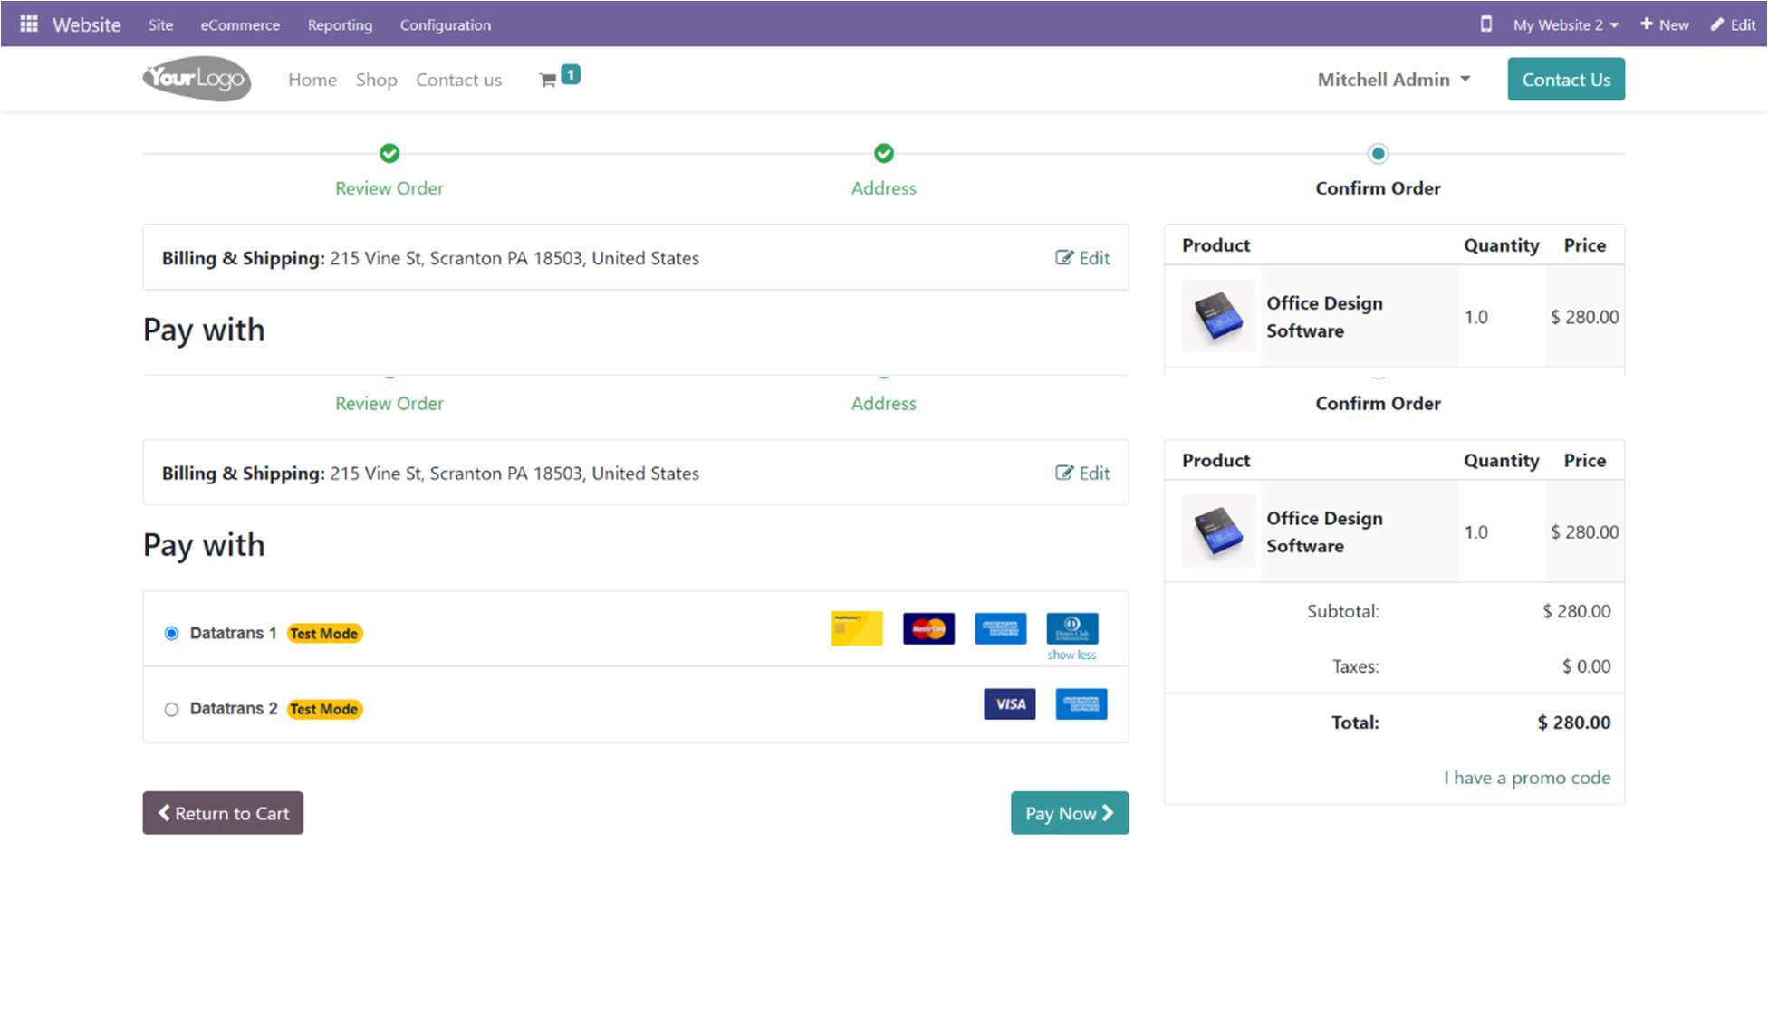1768x1024 pixels.
Task: Click the mobile preview phone icon
Action: click(x=1485, y=24)
